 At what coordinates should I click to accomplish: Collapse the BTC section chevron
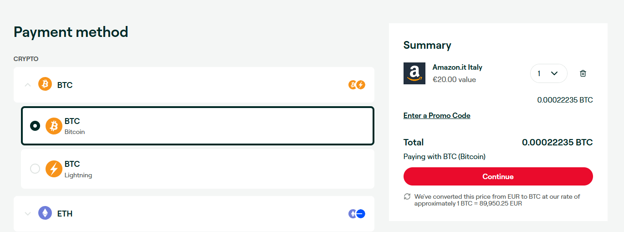(28, 85)
